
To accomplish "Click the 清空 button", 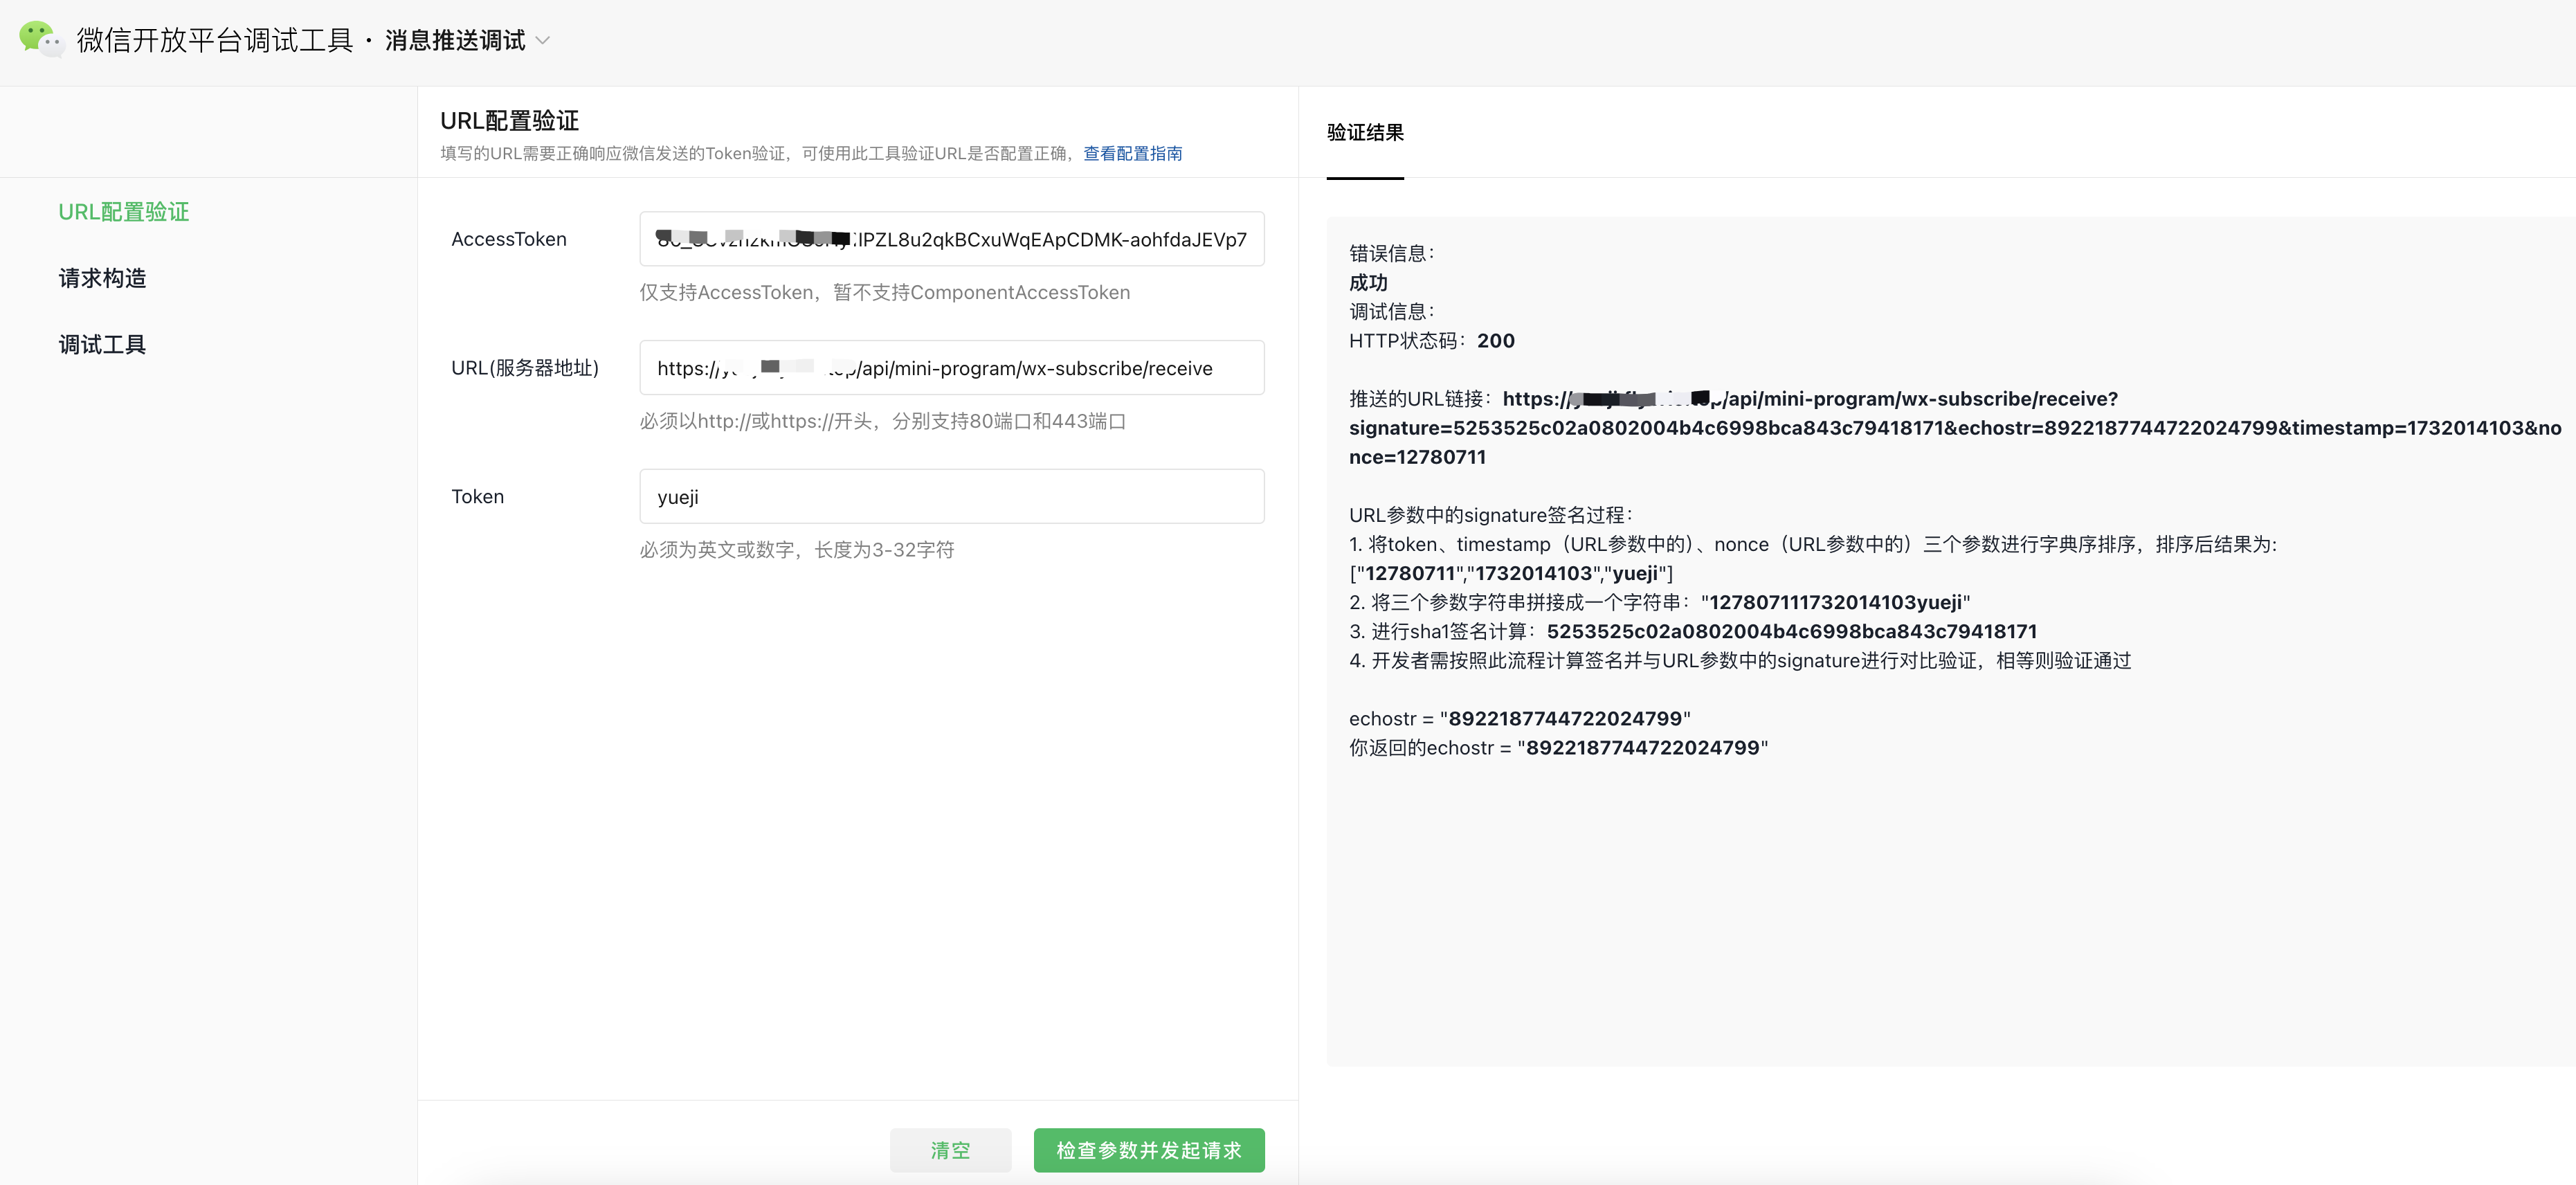I will (x=950, y=1150).
